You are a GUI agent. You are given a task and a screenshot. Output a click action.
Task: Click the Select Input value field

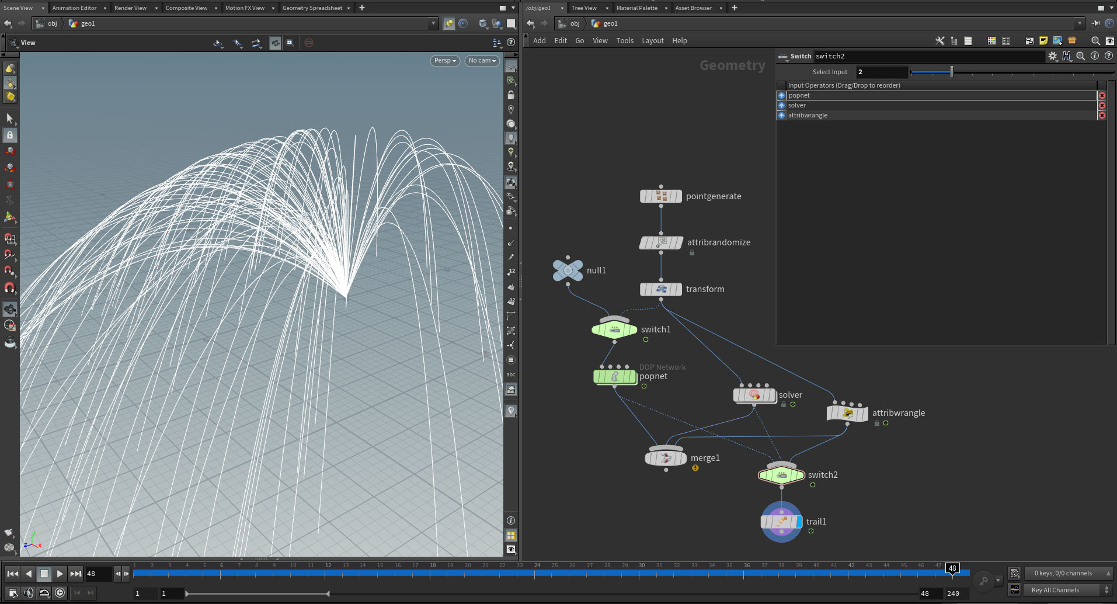pyautogui.click(x=882, y=72)
